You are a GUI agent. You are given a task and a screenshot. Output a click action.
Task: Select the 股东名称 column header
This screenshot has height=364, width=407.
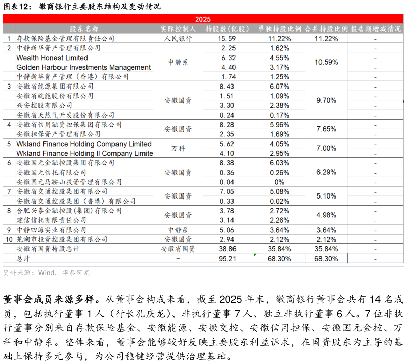(84, 29)
